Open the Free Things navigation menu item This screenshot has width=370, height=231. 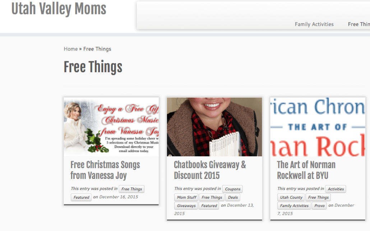tap(359, 24)
